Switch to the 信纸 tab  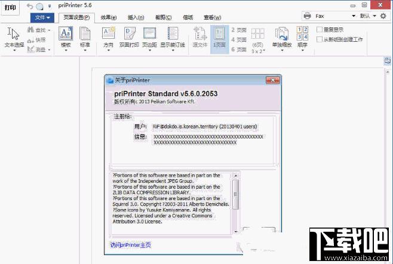188,17
